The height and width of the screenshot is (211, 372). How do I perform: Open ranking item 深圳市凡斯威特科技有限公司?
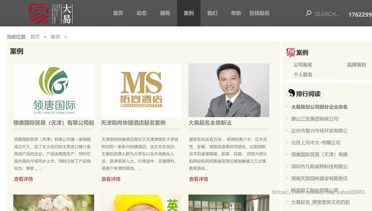[319, 166]
